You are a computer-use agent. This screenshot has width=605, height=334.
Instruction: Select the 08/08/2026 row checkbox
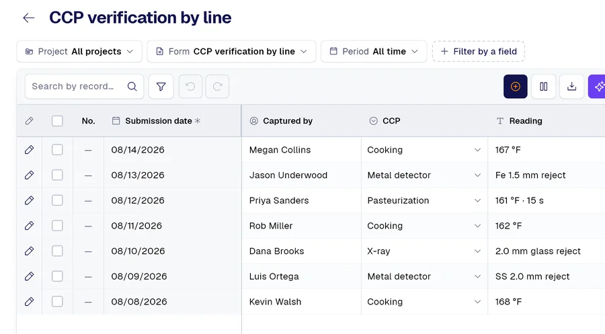[x=57, y=302]
